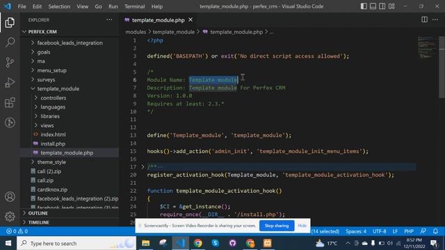
Task: Expand the facebook_leads_integration folder
Action: 70,43
